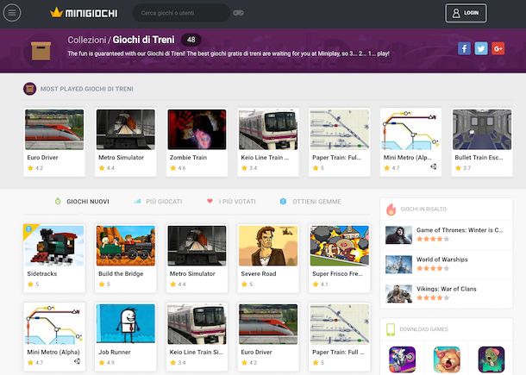This screenshot has width=526, height=375.
Task: Click the flame icon in Giochi in Risalto
Action: 391,209
